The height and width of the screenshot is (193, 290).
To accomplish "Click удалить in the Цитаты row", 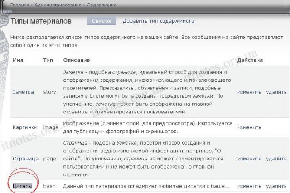I will 276,186.
